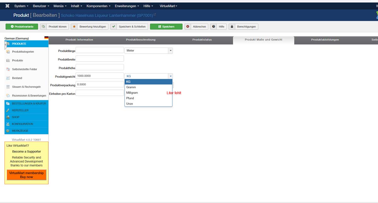Screen dimensions: 378x203
Task: Open the Komponenten menu
Action: point(98,6)
